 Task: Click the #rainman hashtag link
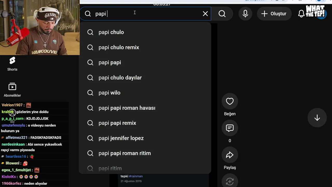136,176
